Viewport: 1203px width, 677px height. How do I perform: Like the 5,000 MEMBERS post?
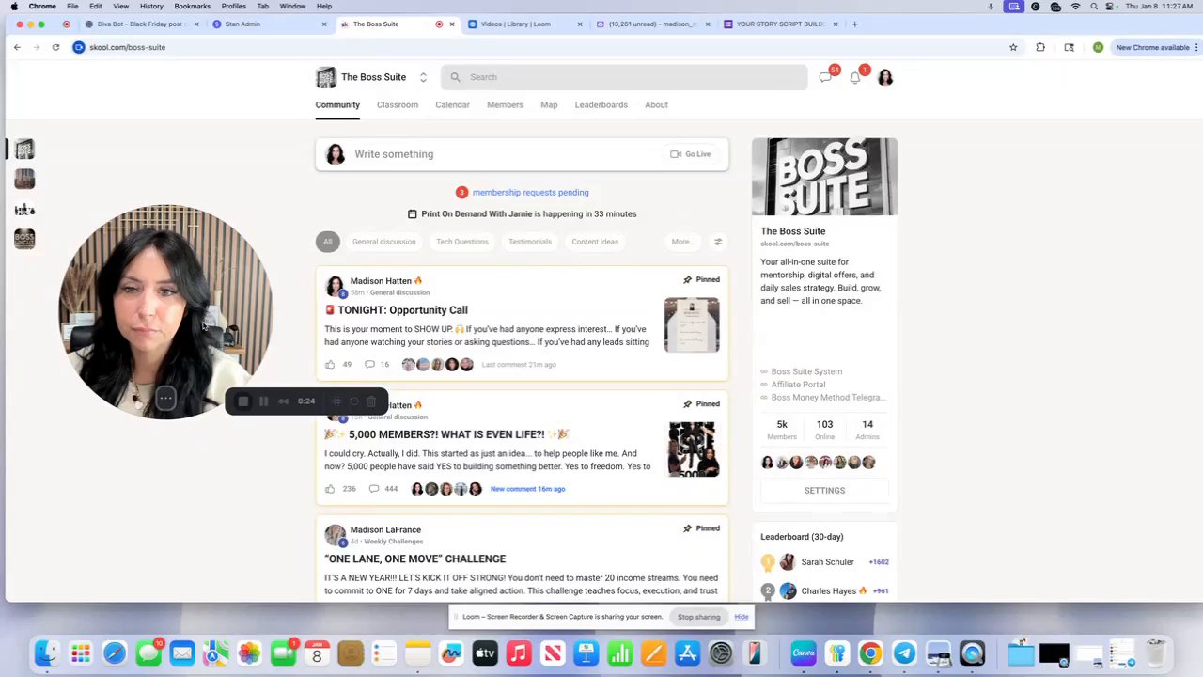[x=330, y=489]
